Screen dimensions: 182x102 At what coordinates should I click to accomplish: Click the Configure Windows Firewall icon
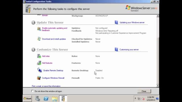click(x=39, y=78)
